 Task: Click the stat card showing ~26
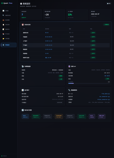click(x=54, y=15)
